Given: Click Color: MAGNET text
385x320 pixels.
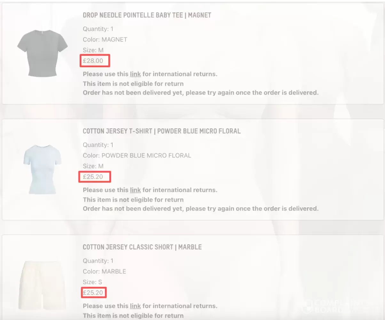Looking at the screenshot, I should tap(105, 40).
